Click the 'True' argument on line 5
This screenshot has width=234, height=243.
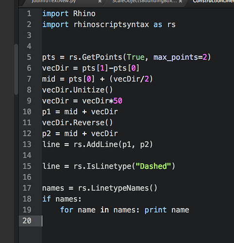click(135, 57)
